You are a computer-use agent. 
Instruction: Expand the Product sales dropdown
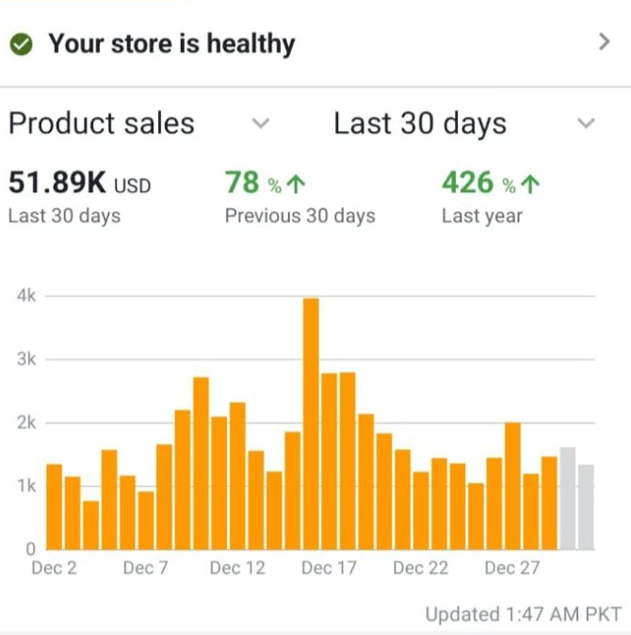click(262, 123)
